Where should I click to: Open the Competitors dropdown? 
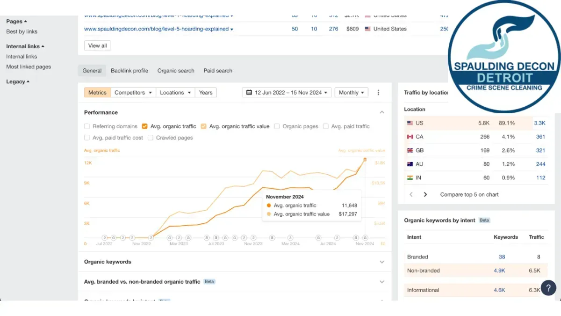point(133,93)
